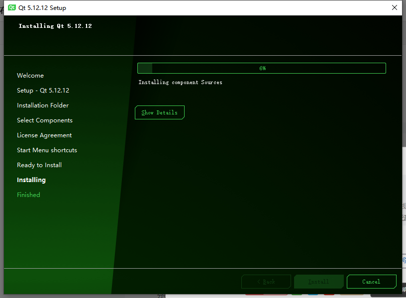Cancel the Qt installation

point(371,282)
